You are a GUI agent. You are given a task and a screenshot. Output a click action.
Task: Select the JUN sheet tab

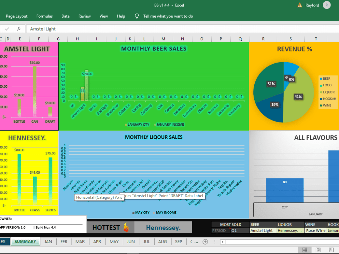131,241
